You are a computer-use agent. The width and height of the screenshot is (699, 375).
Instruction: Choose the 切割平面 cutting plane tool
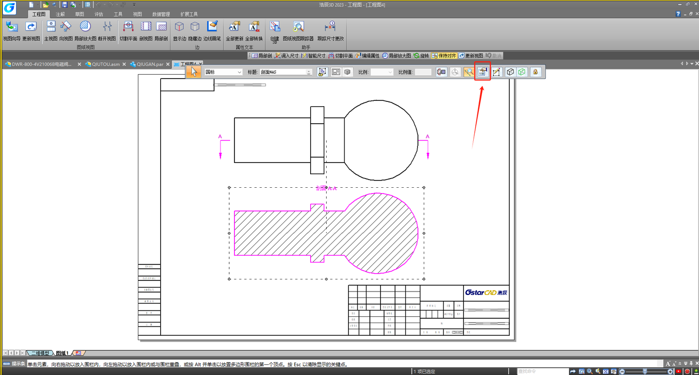pyautogui.click(x=128, y=27)
